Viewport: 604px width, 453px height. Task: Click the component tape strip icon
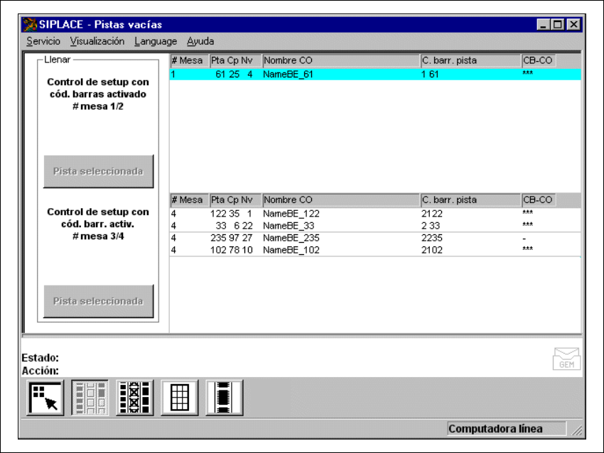225,398
